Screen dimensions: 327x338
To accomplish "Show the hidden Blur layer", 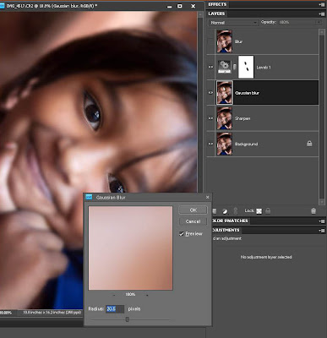I will (x=210, y=41).
